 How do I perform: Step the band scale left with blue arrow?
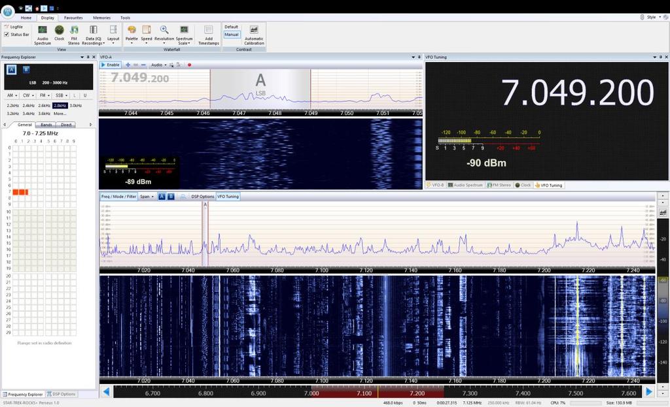[x=107, y=391]
